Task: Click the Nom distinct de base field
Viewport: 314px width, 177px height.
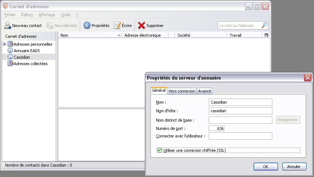Action: coord(240,120)
